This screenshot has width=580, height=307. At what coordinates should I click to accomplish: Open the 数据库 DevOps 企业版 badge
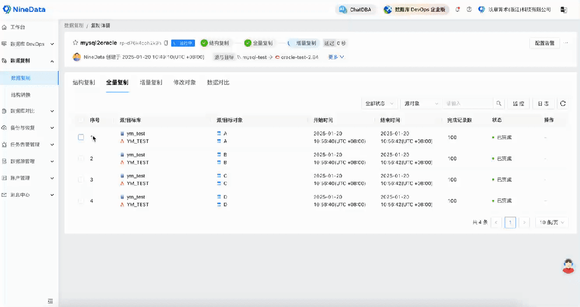[415, 10]
